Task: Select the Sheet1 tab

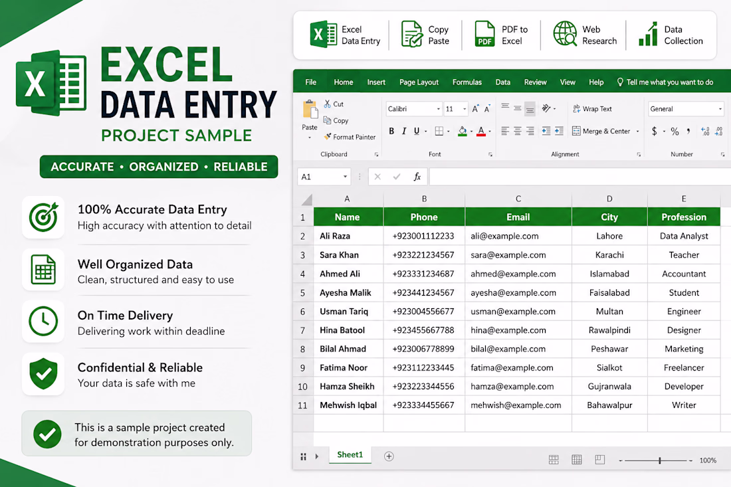Action: click(350, 455)
